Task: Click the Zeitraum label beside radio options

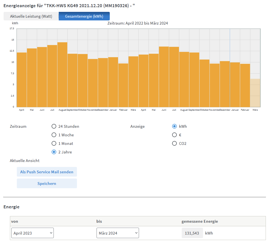Action: 18,126
